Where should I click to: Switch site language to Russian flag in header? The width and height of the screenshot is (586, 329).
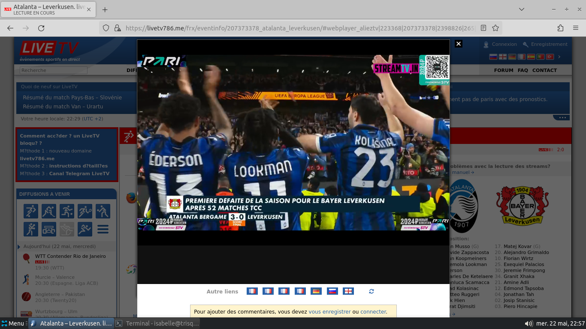click(493, 57)
